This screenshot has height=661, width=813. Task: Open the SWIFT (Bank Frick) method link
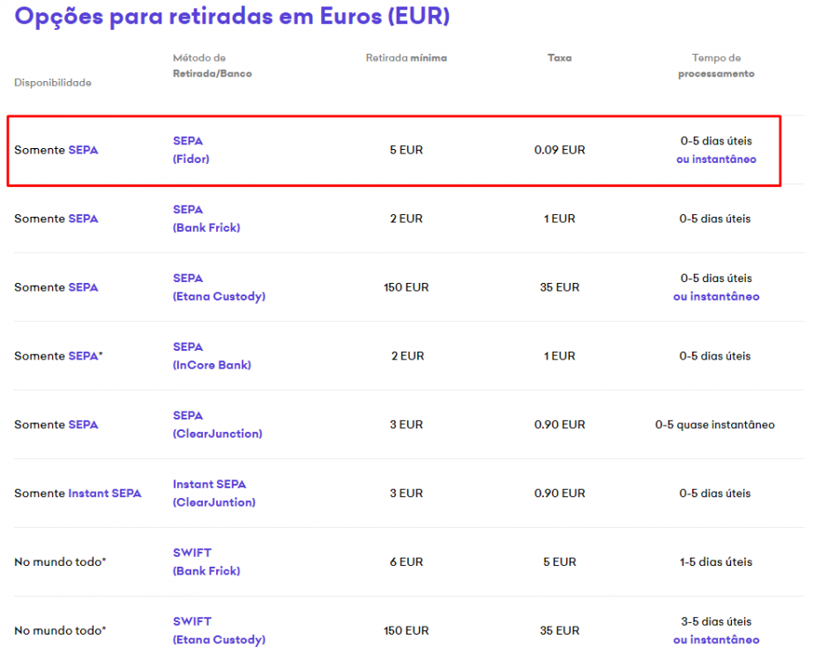point(206,562)
